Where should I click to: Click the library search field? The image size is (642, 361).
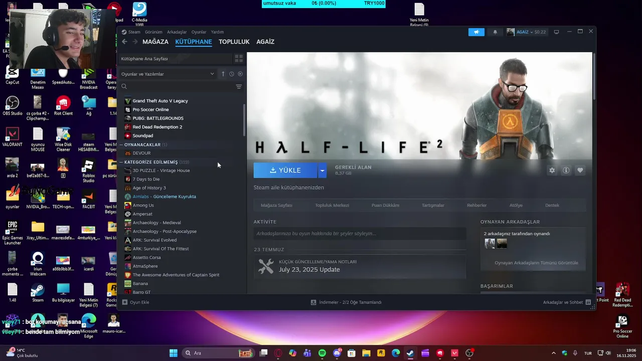pyautogui.click(x=181, y=86)
